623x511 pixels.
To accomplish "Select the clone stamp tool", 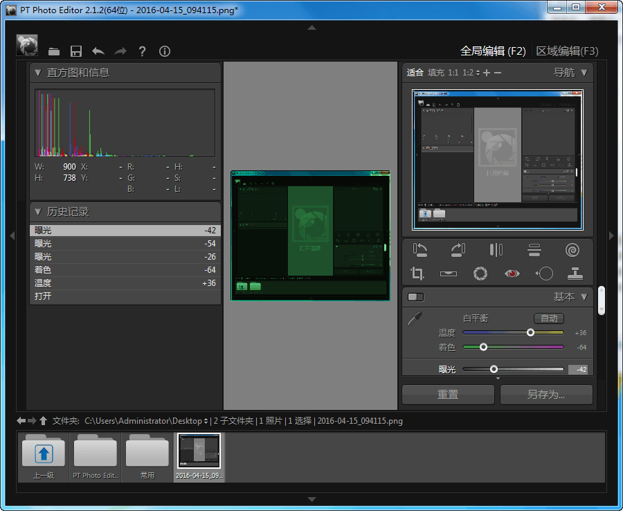I will tap(575, 274).
